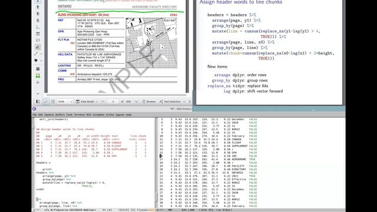Click 'arrange' in the slide's New items list
377x212 pixels.
point(222,75)
